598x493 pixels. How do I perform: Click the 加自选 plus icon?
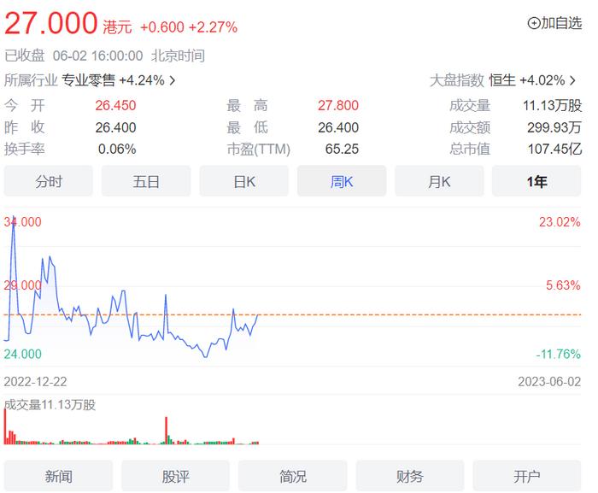(534, 23)
